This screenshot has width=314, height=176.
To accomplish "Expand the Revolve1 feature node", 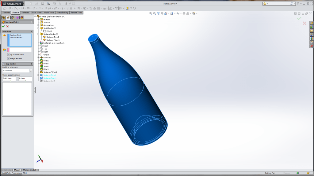I will pos(38,57).
